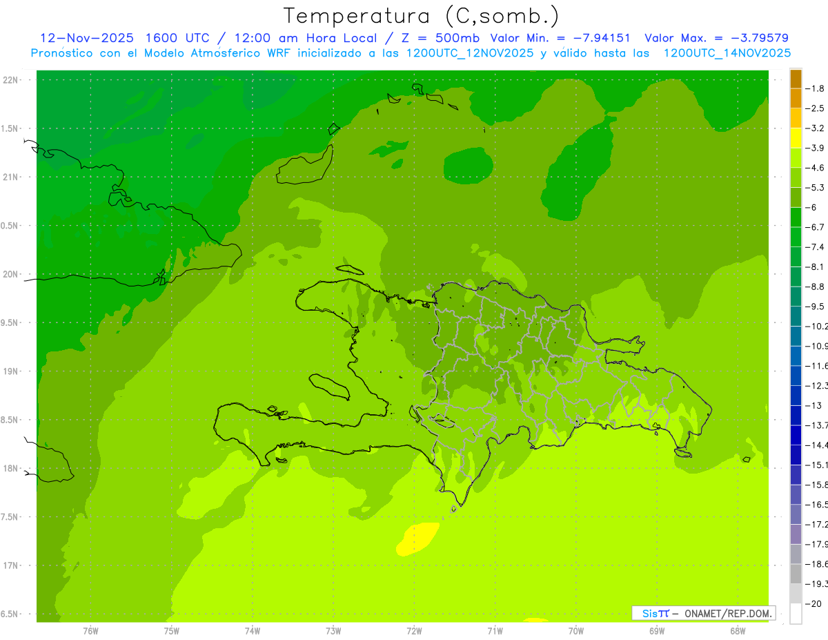Click the '17N' latitude label
The image size is (828, 640).
pyautogui.click(x=10, y=565)
